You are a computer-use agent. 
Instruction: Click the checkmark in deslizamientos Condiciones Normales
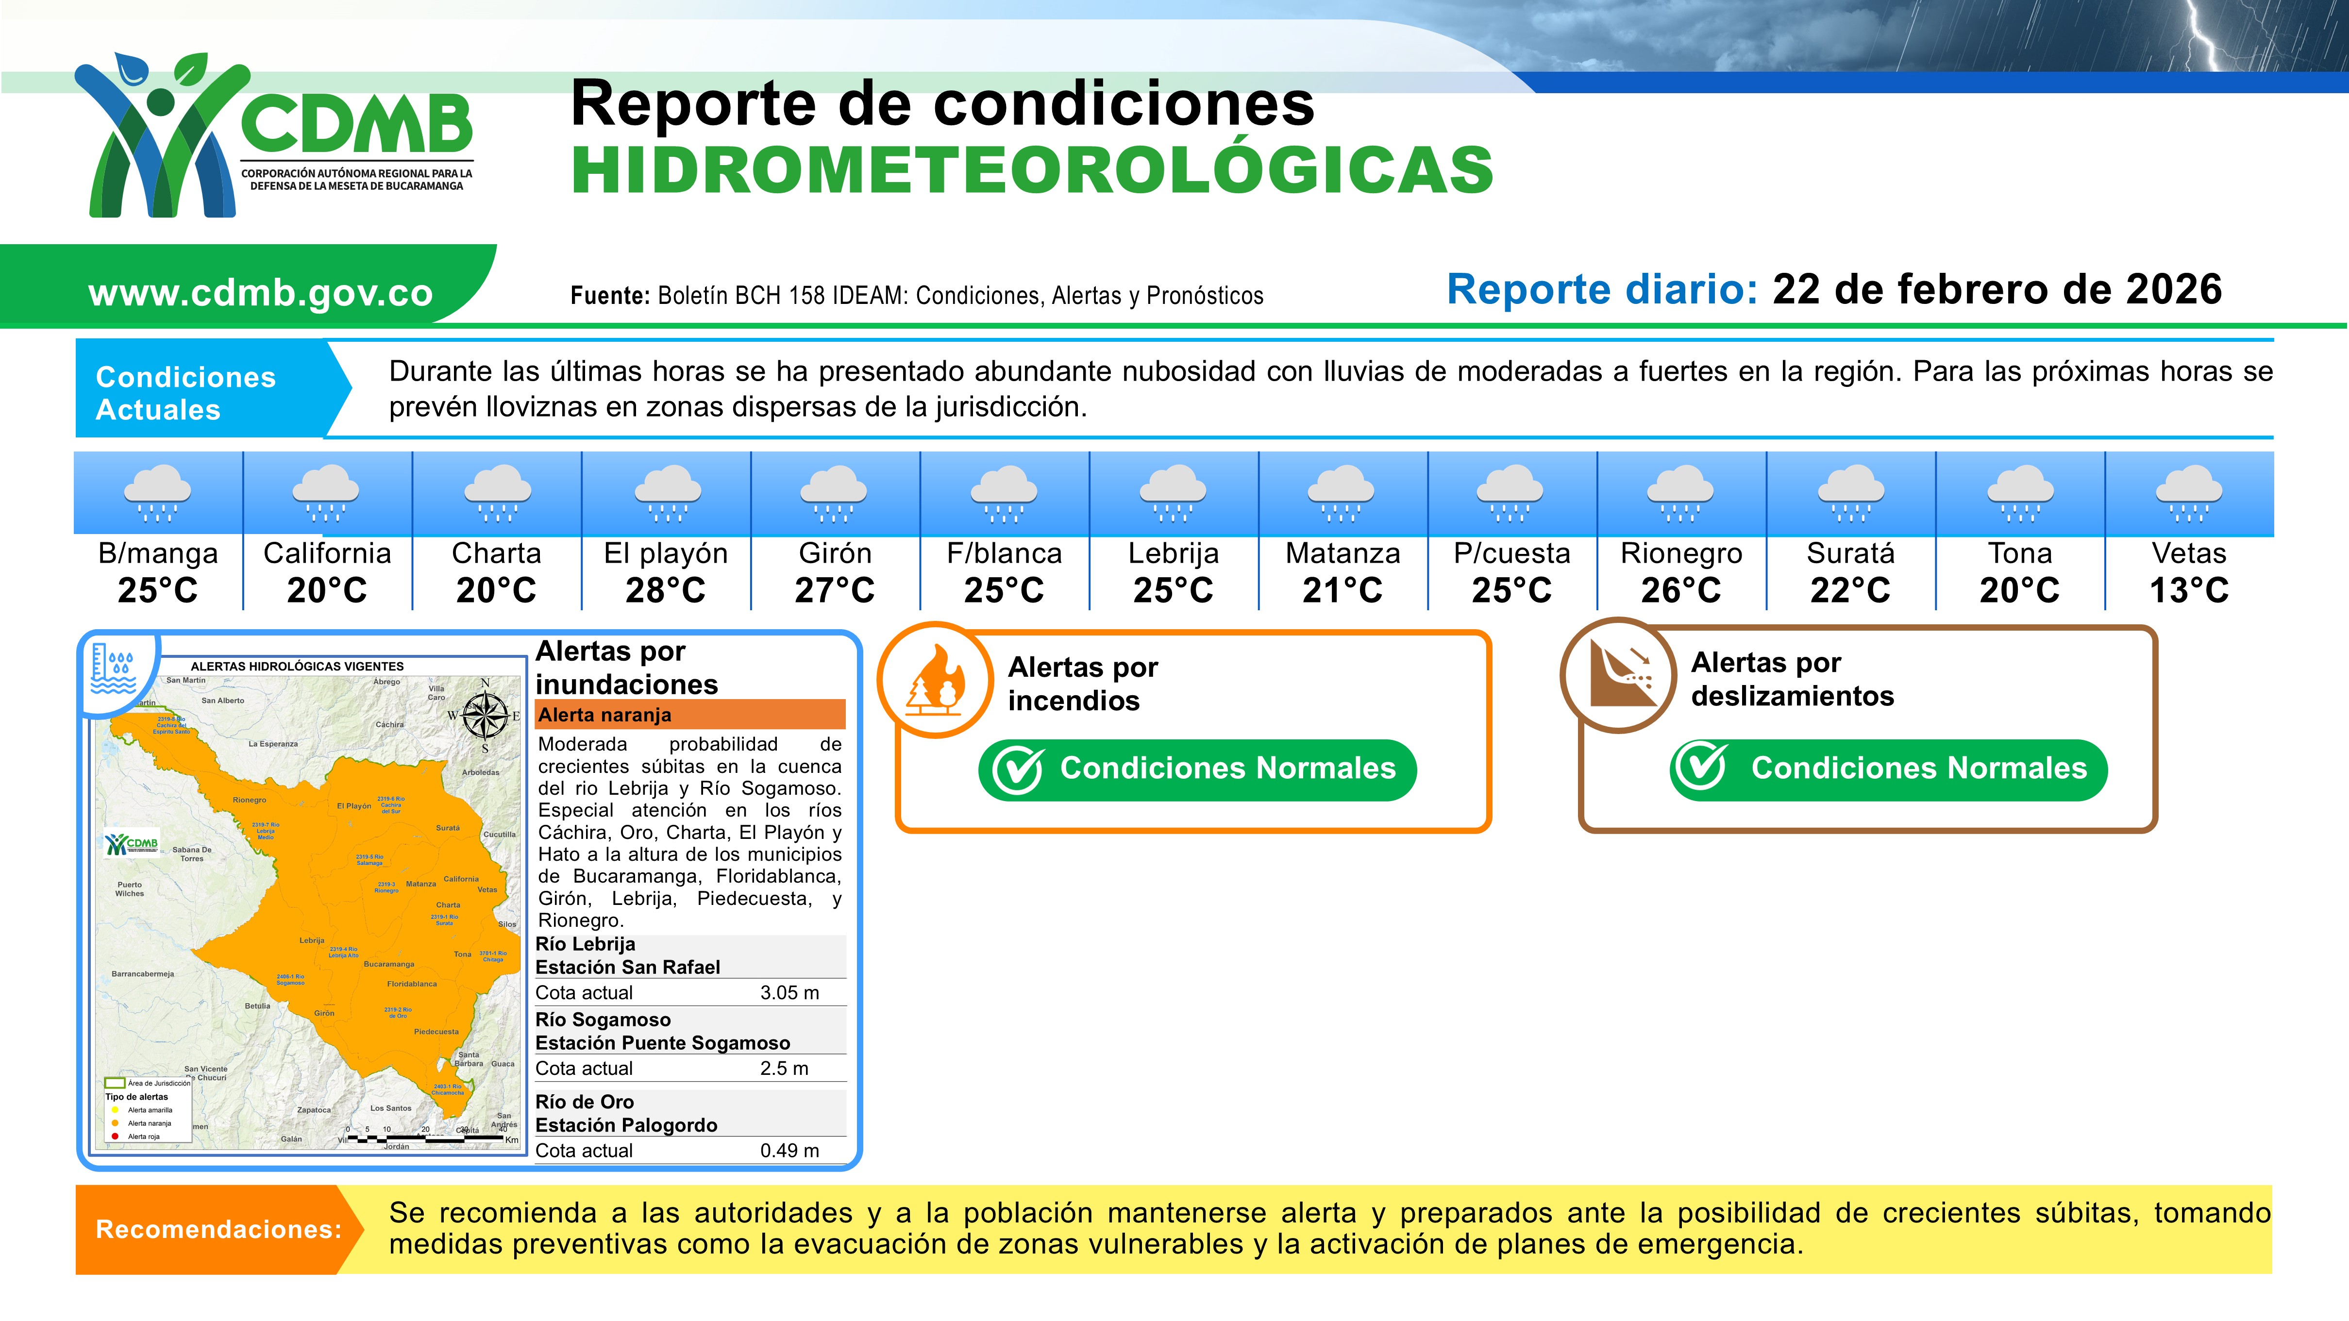click(1702, 768)
